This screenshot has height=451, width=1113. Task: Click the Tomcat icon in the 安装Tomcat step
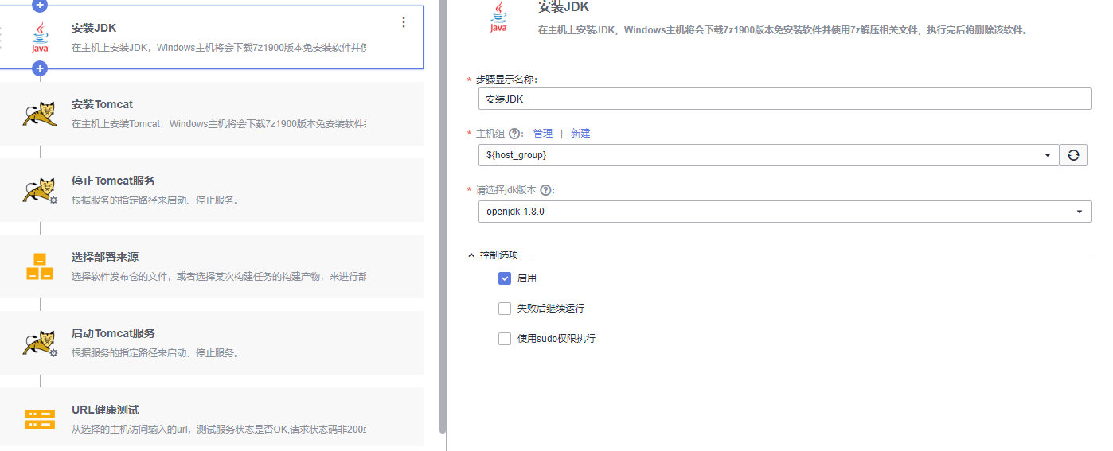click(39, 114)
